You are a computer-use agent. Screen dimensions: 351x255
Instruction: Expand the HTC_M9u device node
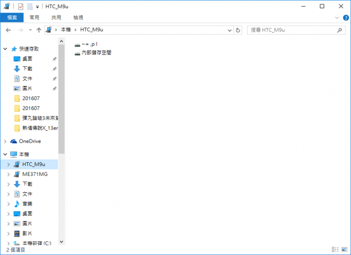pyautogui.click(x=8, y=164)
